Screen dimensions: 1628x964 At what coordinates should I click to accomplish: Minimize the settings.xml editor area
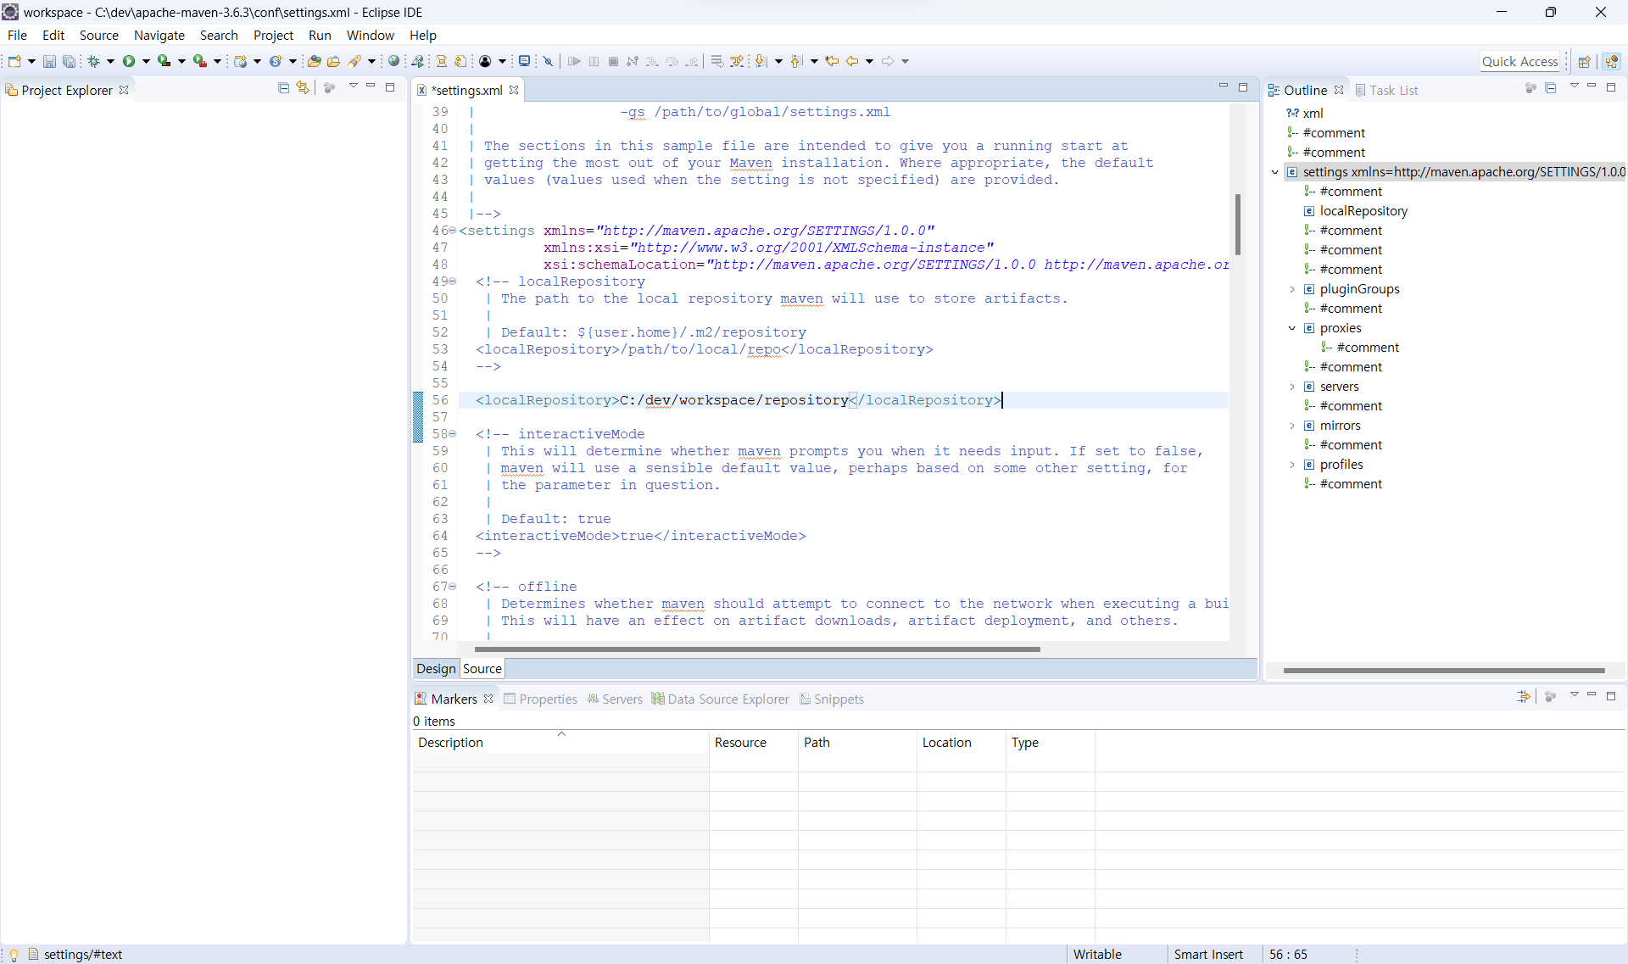coord(1223,86)
